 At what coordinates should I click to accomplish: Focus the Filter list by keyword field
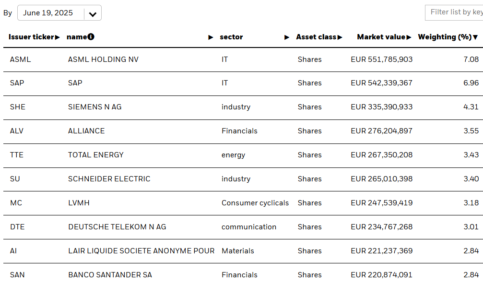point(454,12)
